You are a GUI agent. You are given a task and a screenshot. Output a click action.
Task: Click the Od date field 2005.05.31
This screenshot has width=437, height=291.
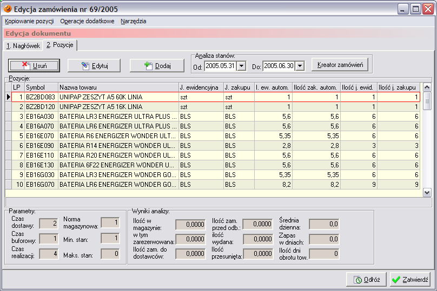point(221,66)
